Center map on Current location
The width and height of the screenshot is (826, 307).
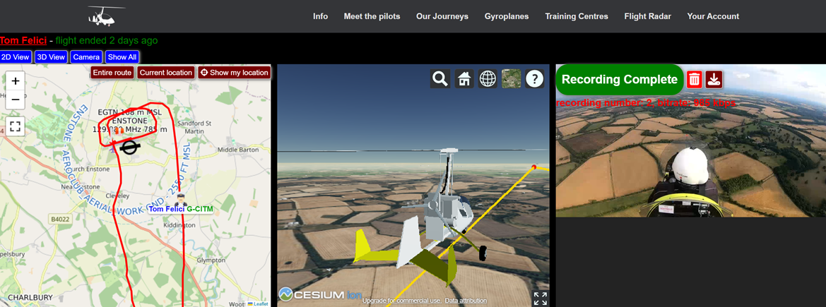166,73
